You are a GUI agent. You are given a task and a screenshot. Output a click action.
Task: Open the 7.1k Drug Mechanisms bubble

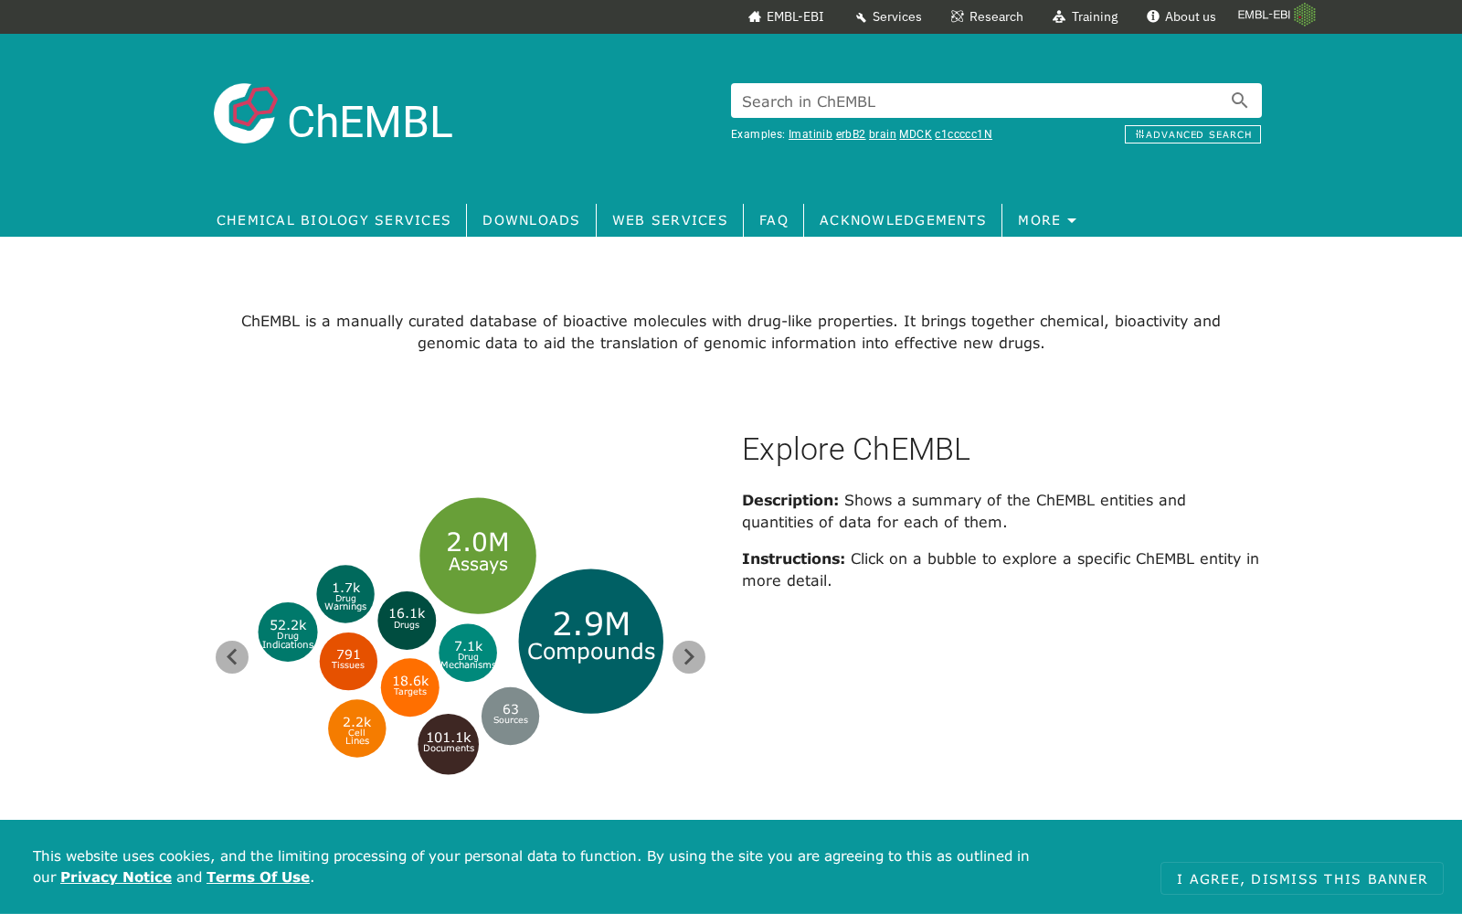468,653
